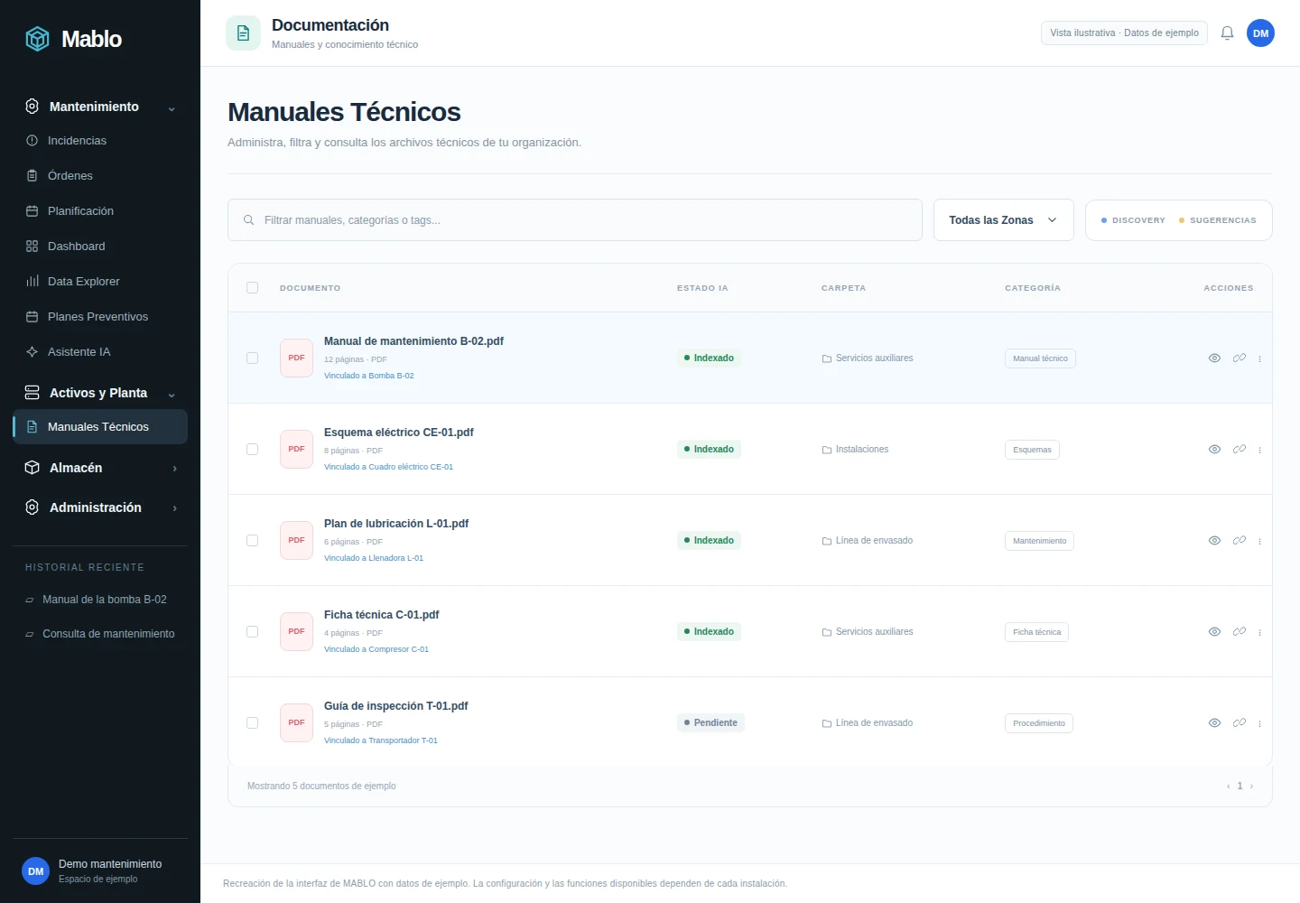Check the Ficha técnica C-01.pdf row checkbox
The width and height of the screenshot is (1300, 903).
point(252,632)
